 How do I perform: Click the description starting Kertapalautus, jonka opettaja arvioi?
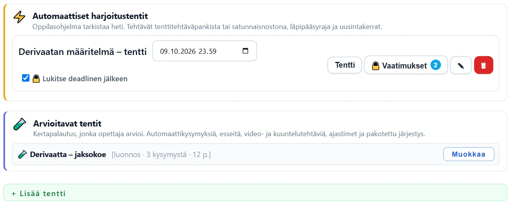(x=230, y=134)
